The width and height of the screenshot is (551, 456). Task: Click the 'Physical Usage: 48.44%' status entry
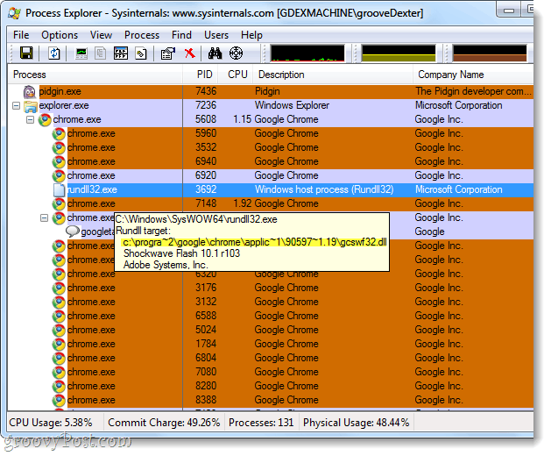click(357, 423)
